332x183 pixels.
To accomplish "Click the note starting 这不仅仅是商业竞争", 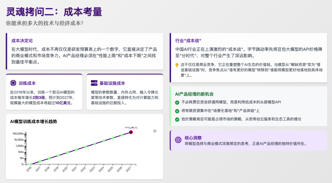I will 251,70.
